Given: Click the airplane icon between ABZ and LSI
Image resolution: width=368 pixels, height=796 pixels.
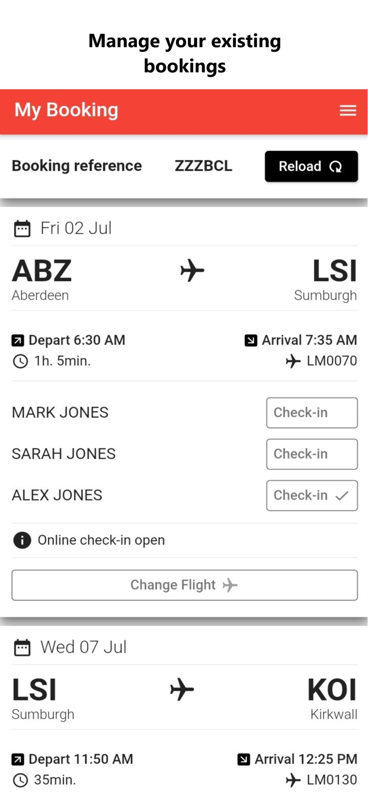Looking at the screenshot, I should 191,271.
